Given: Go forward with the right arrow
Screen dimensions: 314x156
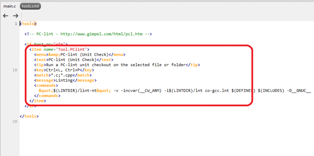Looking at the screenshot, I should [x=16, y=16].
